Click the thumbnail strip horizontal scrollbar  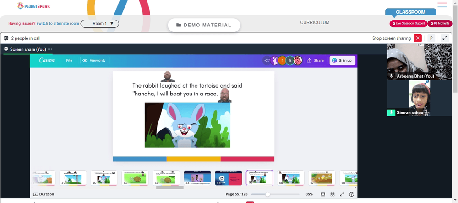point(170,187)
